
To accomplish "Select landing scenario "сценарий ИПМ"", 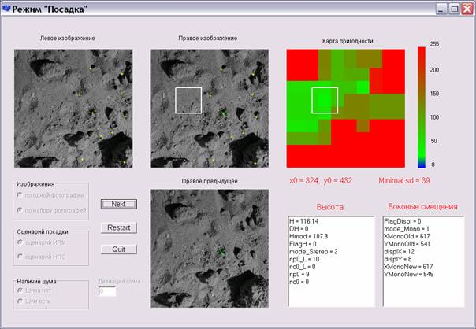I will (20, 242).
